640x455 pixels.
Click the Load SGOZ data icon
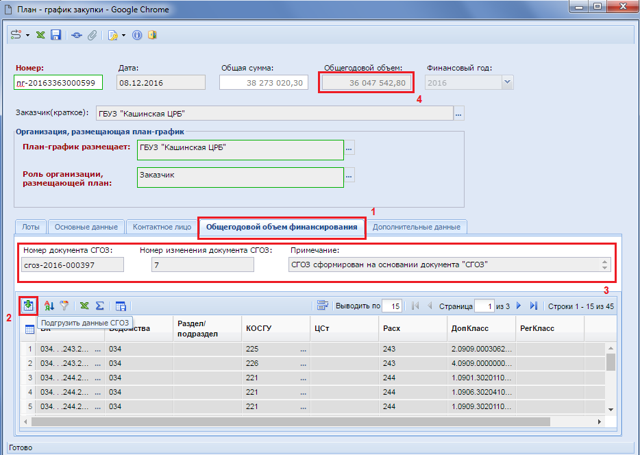click(x=29, y=306)
